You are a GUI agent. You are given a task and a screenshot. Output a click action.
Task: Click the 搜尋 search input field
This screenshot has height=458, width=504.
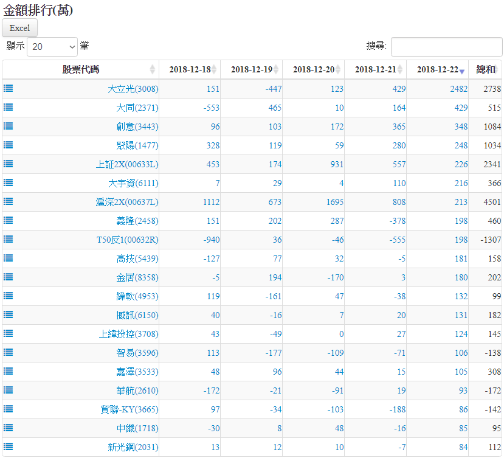(446, 46)
